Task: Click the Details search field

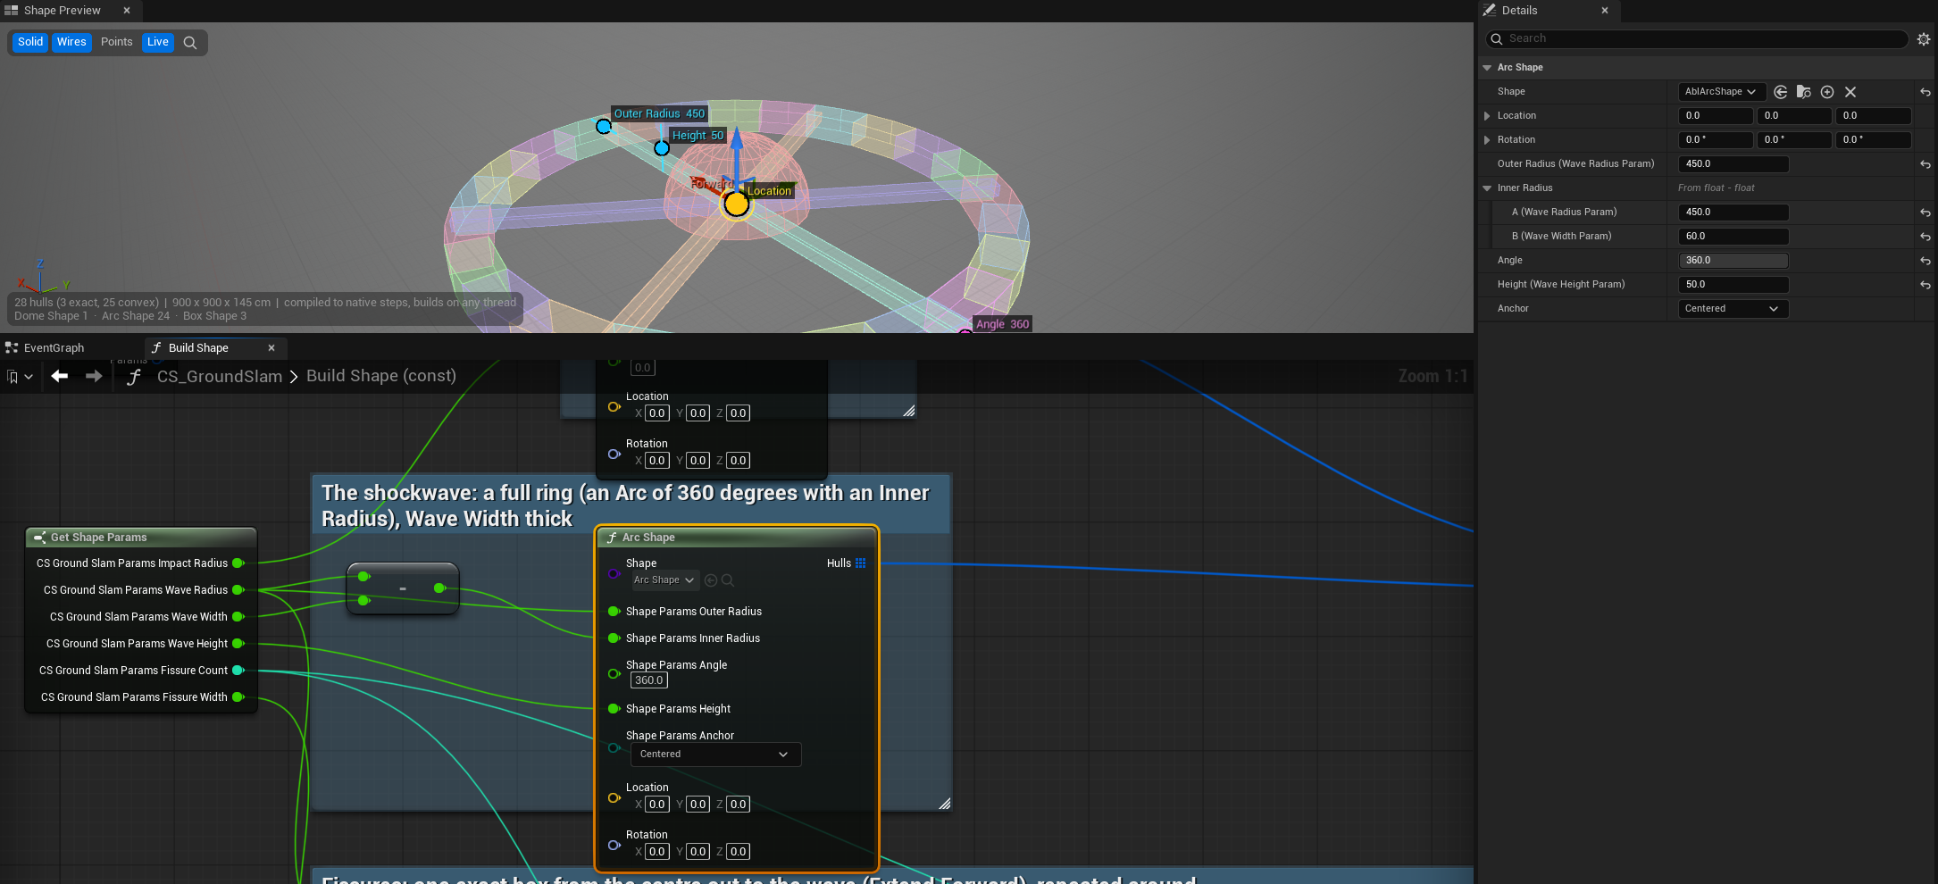Action: coord(1697,39)
